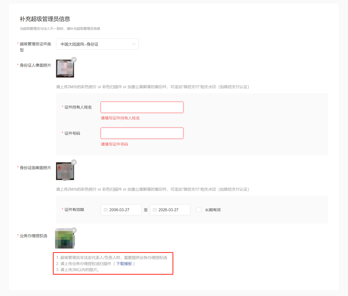Open the 下载模板 link

pyautogui.click(x=124, y=264)
